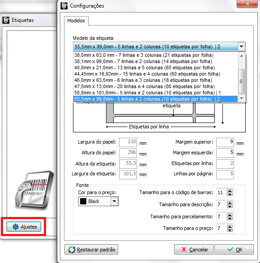Select 38,0mm x 63,0 mm label model
260x263 pixels.
pos(144,55)
